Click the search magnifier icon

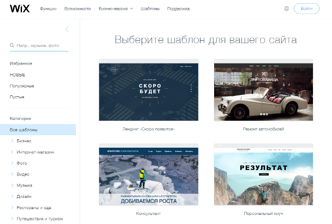[x=12, y=45]
